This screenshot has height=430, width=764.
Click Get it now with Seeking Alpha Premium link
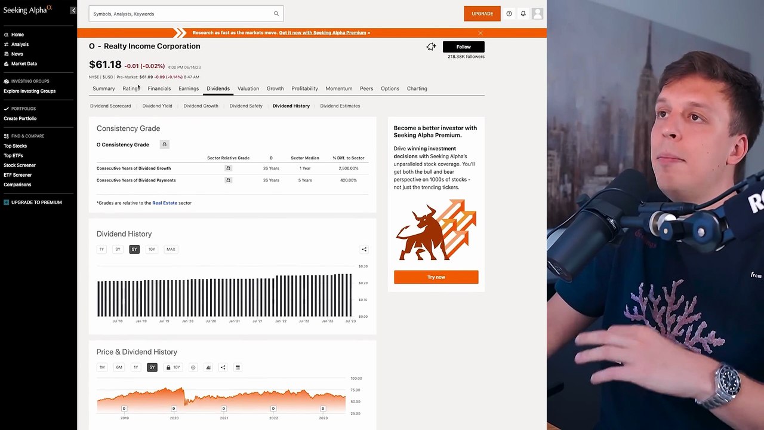[x=323, y=33]
